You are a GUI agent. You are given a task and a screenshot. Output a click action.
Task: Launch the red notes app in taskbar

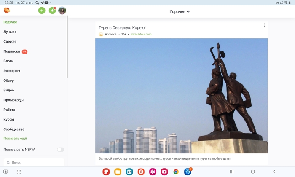[x=106, y=172]
